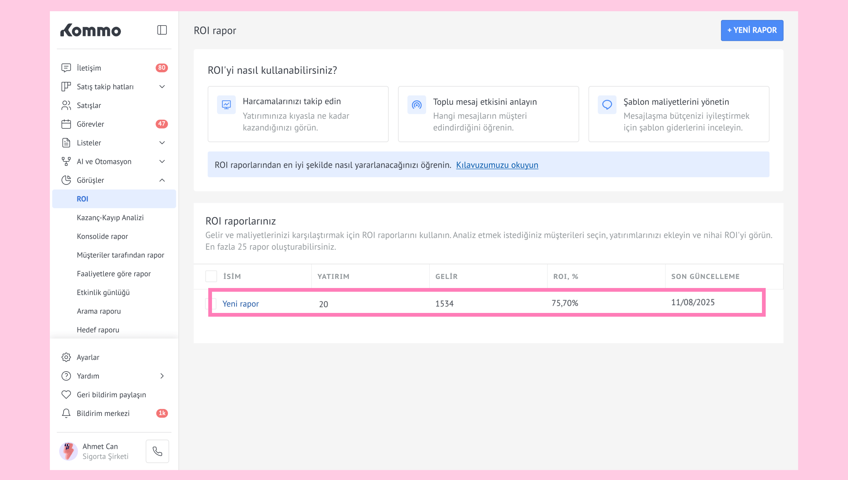Click the heart icon for Geri bildirim
848x480 pixels.
(66, 395)
